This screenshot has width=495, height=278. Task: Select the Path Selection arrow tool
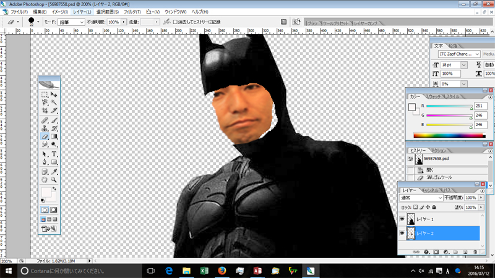point(45,154)
